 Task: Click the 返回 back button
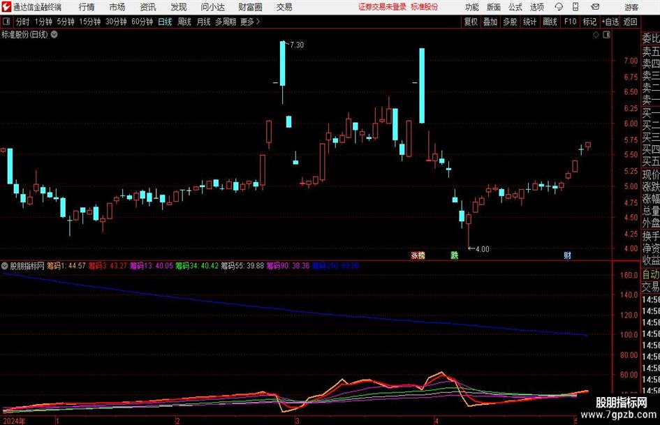630,22
